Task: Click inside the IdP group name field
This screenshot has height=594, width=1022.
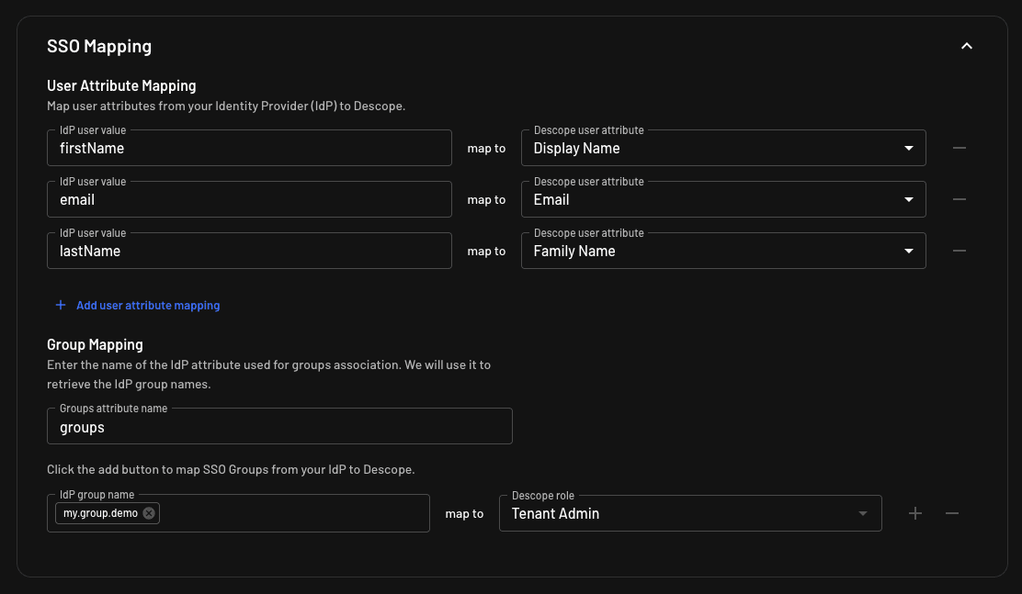Action: pyautogui.click(x=294, y=513)
